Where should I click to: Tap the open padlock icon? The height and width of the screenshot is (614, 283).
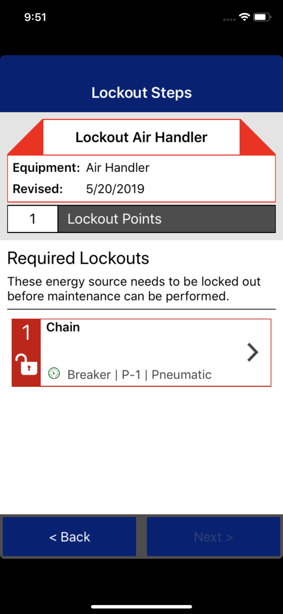(26, 364)
